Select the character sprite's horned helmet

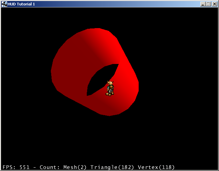point(110,84)
